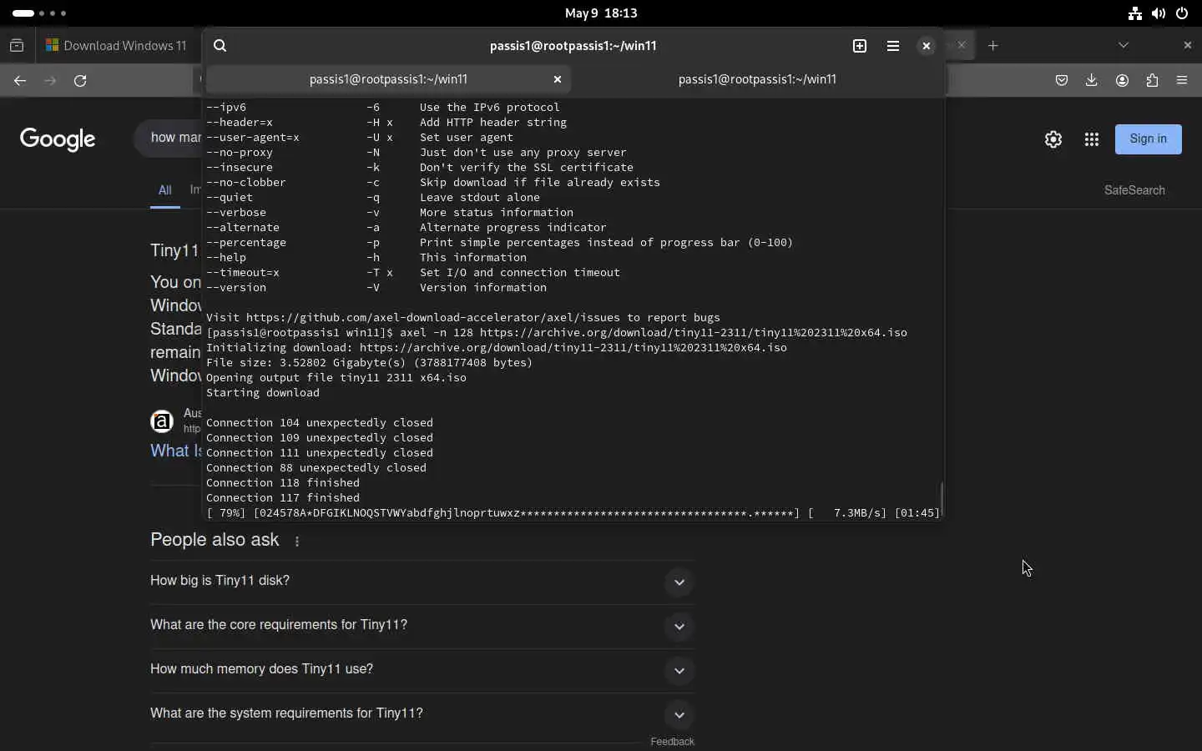Open the terminal hamburger menu
The image size is (1202, 751).
(893, 46)
